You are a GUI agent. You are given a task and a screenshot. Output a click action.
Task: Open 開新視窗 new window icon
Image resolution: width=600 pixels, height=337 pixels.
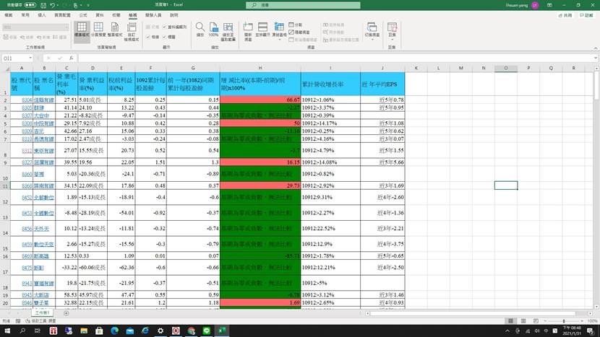(x=248, y=29)
